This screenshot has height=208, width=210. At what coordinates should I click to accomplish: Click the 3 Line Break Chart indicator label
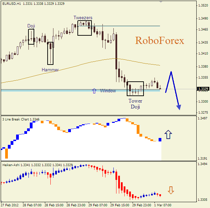click(16, 119)
